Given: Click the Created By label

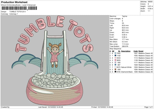Looking at the screenshot, I should pyautogui.click(x=5, y=107).
